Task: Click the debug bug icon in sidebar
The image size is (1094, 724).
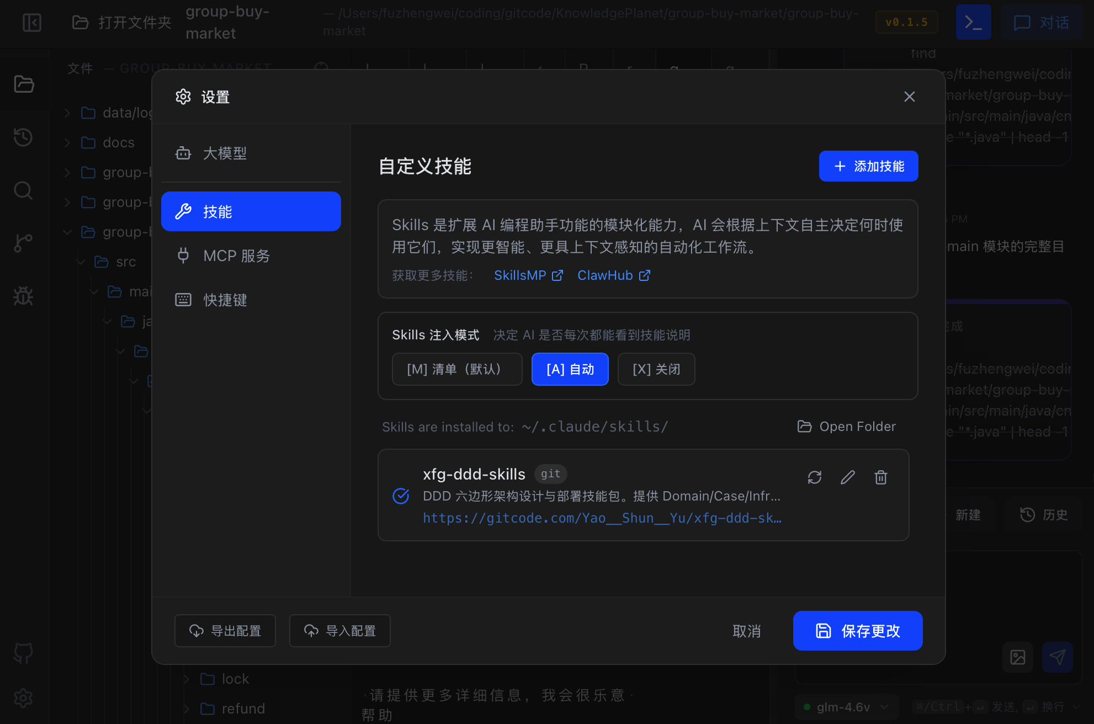Action: coord(23,296)
